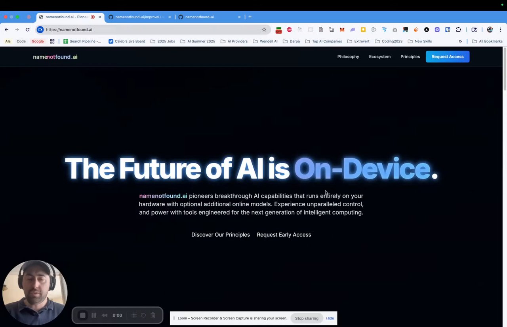
Task: Open the red OFF extension icon
Action: coord(279,30)
